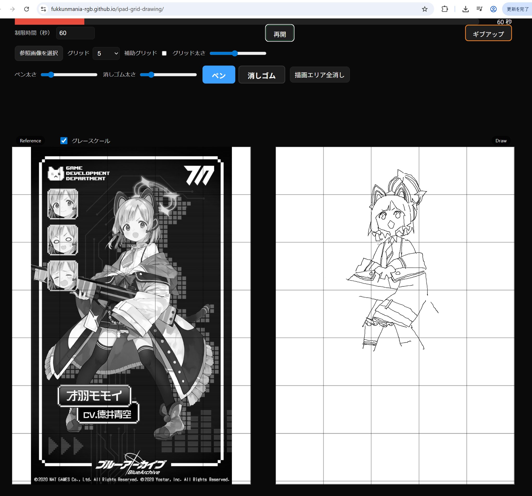Click the Draw label badge
The height and width of the screenshot is (496, 532).
[501, 141]
